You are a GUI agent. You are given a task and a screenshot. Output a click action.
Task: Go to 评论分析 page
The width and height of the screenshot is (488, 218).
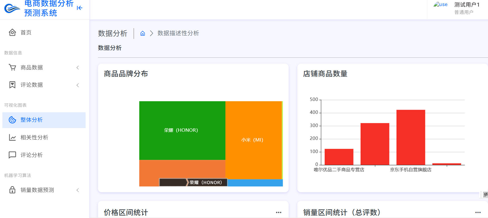(x=44, y=155)
